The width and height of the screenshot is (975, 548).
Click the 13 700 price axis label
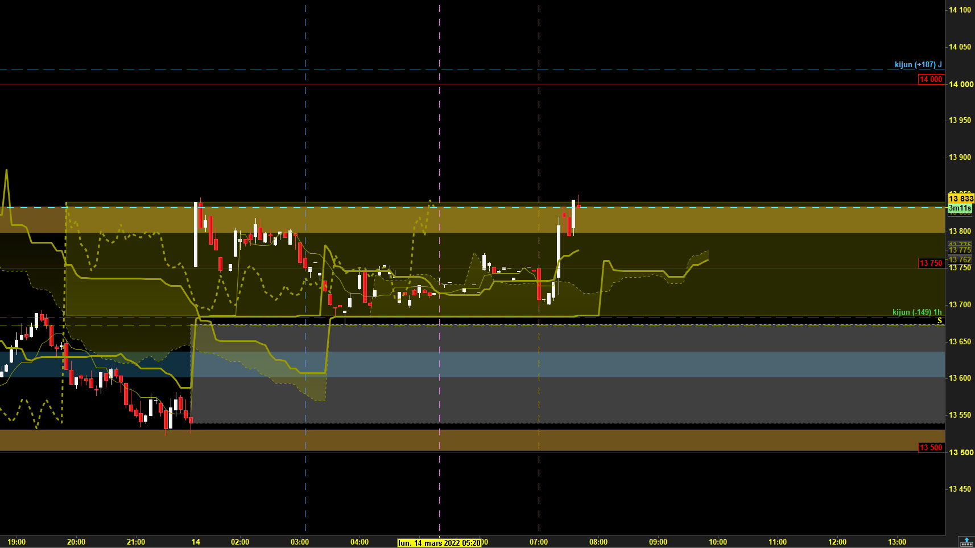[x=960, y=304]
